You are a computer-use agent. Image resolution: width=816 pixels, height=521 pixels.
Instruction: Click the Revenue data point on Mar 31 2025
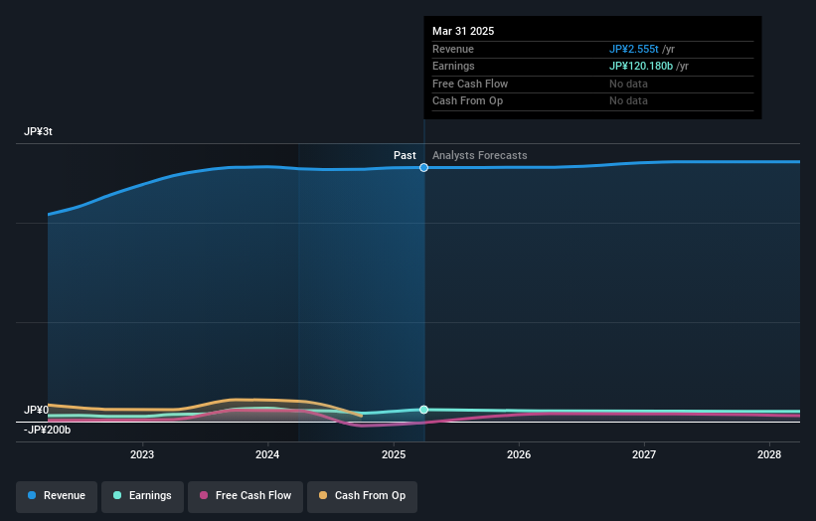pyautogui.click(x=423, y=168)
